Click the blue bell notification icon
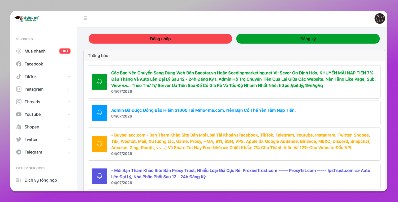Screen dimensions: 398x202 (99, 113)
